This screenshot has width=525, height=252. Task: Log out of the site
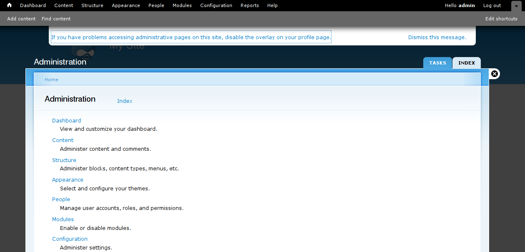492,5
